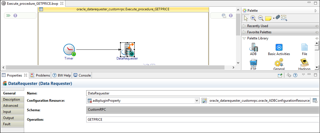Viewport: 320px width, 133px height.
Task: Click the globe reference icon on right bar
Action: click(224, 15)
